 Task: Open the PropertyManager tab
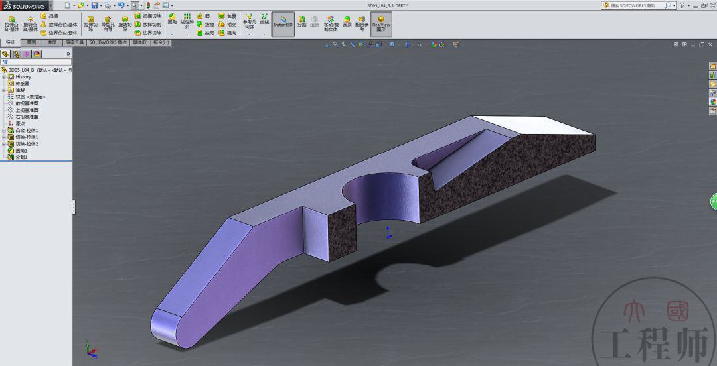(16, 54)
